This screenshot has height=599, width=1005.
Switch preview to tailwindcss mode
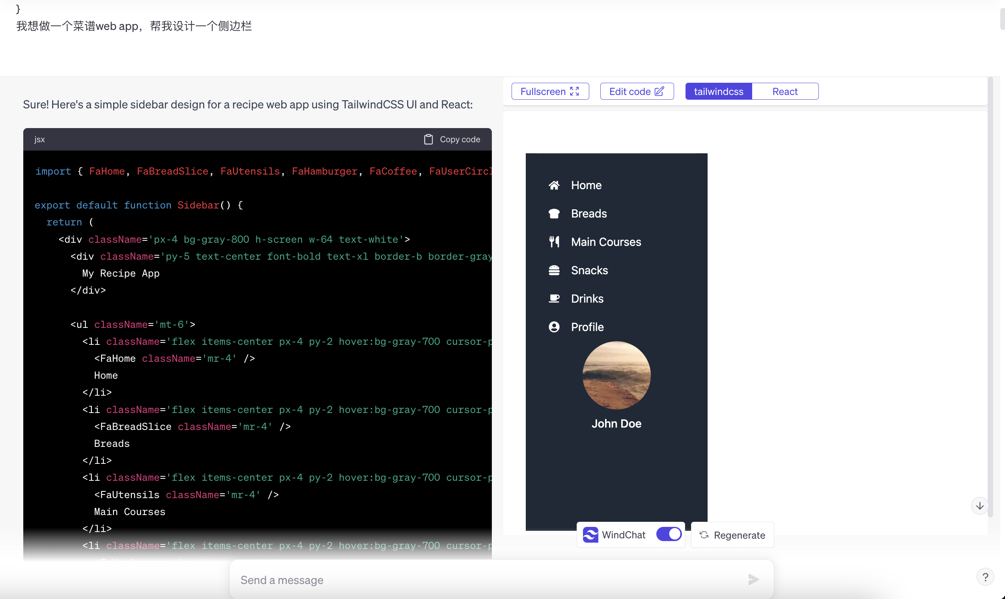(x=718, y=91)
